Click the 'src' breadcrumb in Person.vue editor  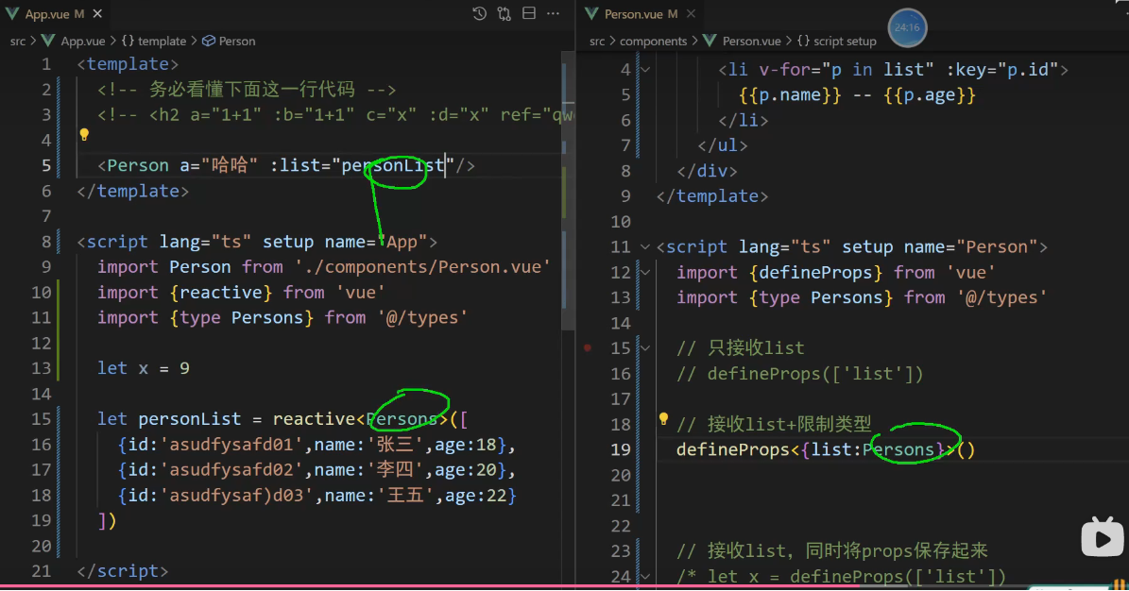pyautogui.click(x=598, y=41)
